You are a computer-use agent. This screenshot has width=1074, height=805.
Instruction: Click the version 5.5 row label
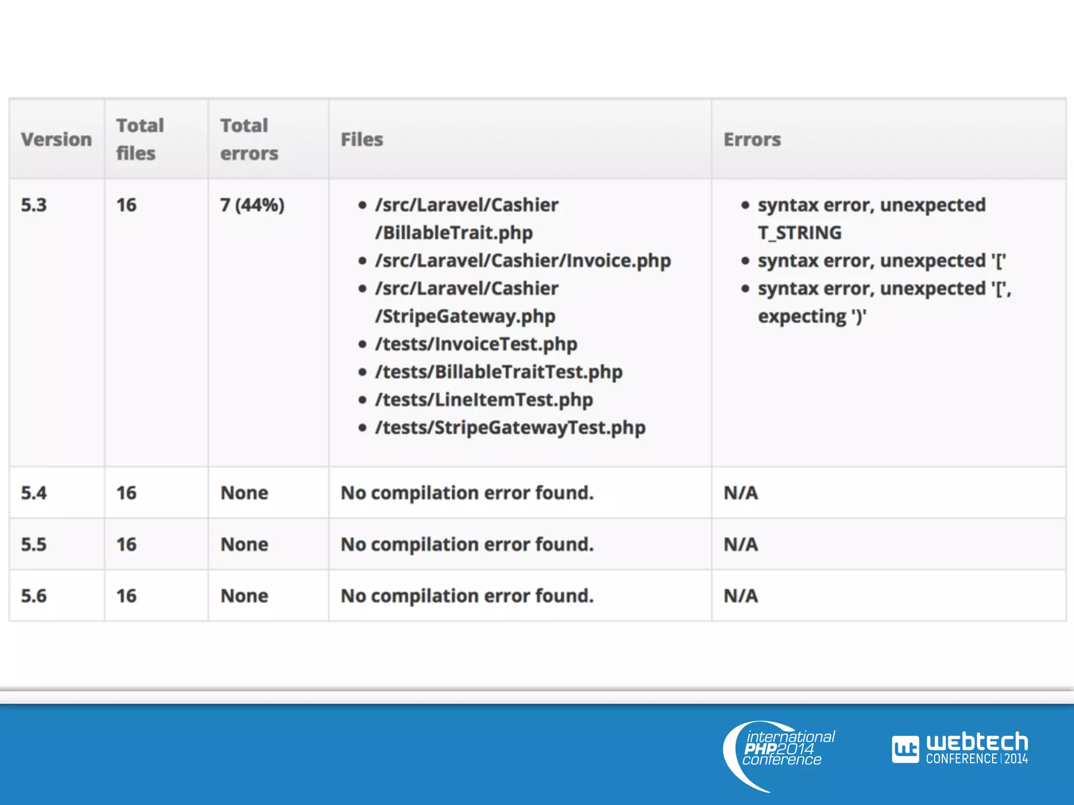coord(34,544)
